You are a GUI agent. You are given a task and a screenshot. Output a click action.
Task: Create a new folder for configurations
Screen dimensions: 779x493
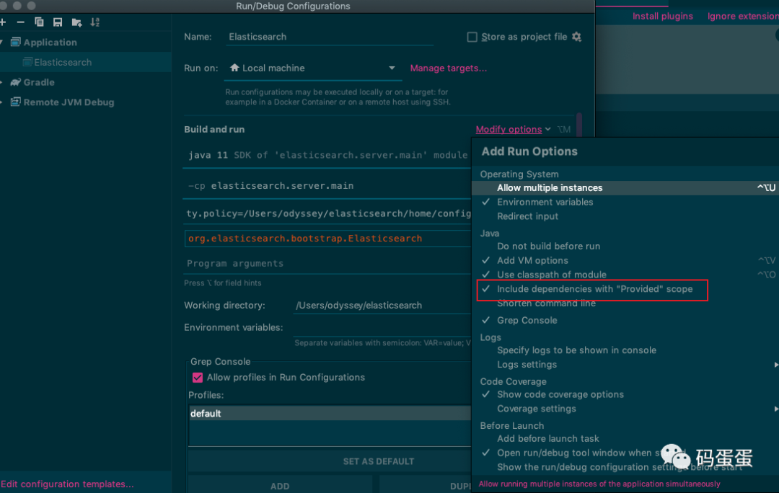click(x=76, y=22)
